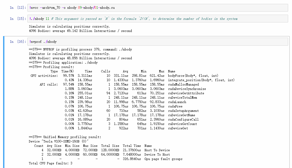Screen dimensions: 292x168
Task: Click the cudaSetupArgument row name
Action: pyautogui.click(x=183, y=111)
